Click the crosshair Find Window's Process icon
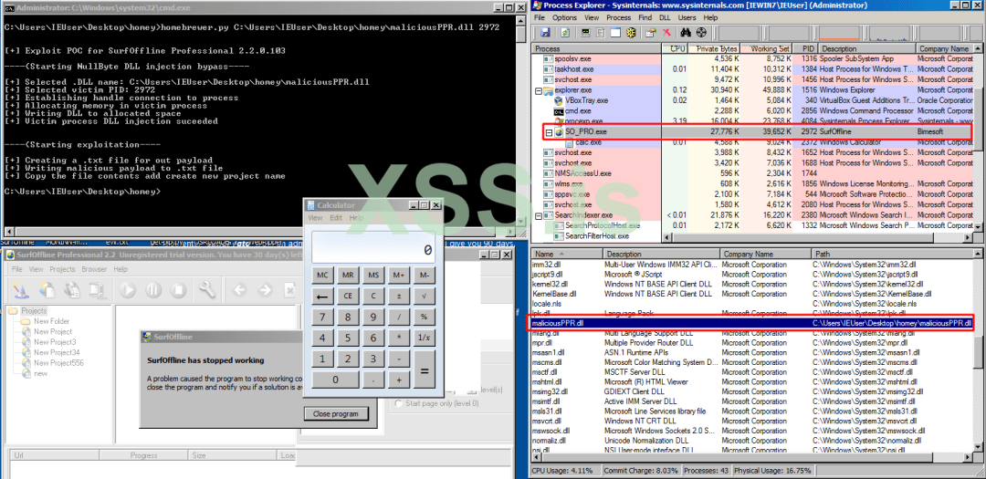This screenshot has height=479, width=986. point(701,32)
